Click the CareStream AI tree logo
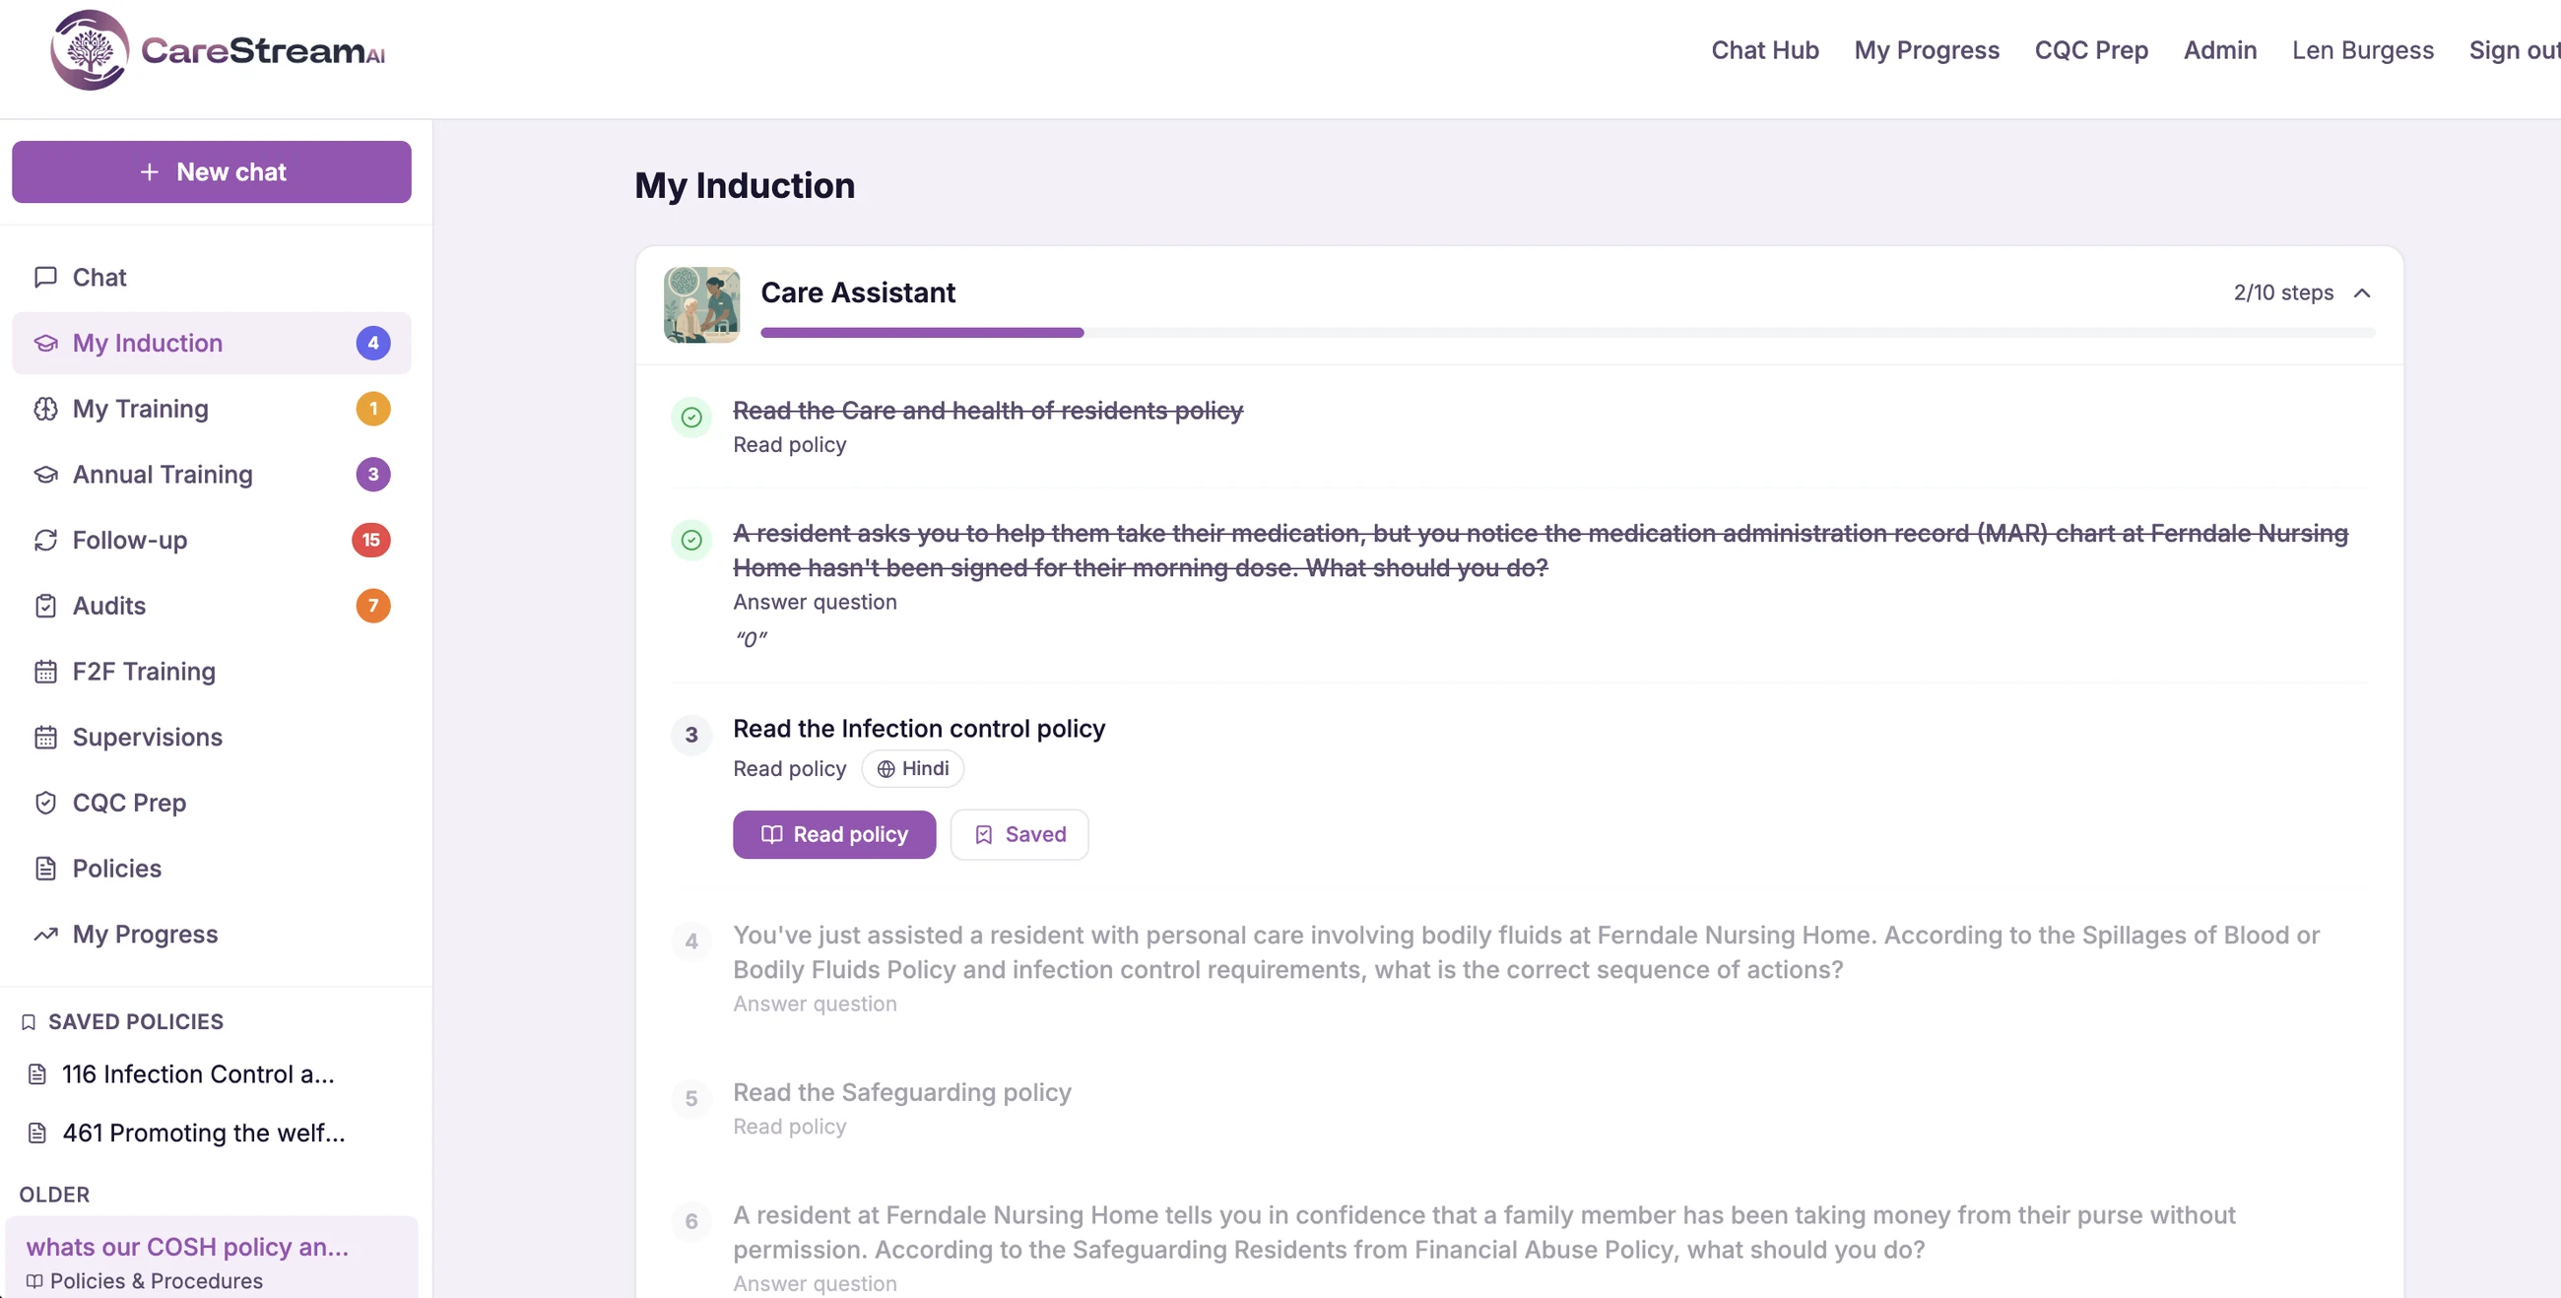This screenshot has width=2561, height=1298. point(90,49)
